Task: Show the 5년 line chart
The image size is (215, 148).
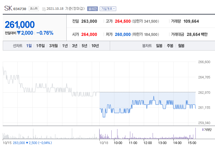Action: click(x=84, y=46)
